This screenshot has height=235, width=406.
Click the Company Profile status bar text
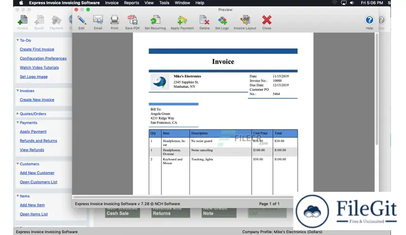click(282, 232)
